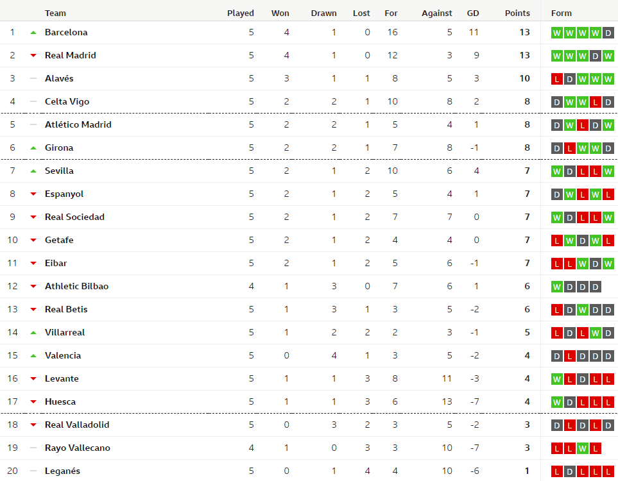
Task: Open the Real Valladolid team link
Action: coord(77,425)
